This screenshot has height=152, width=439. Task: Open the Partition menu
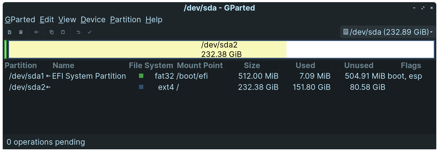[x=125, y=20]
